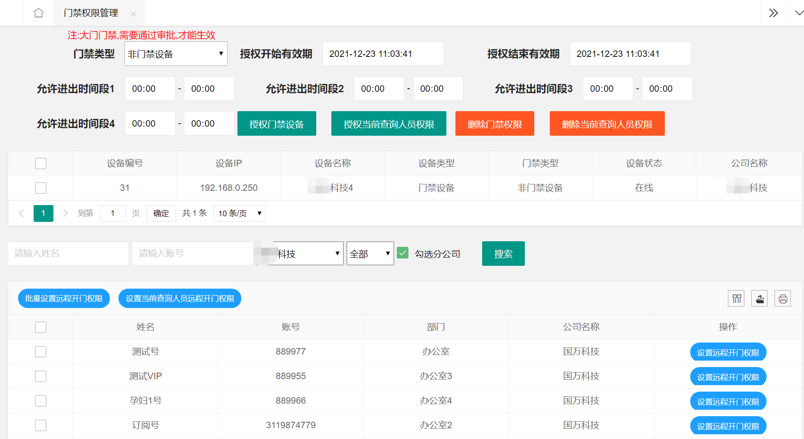Click the dropdown chevron at the top right corner
Viewport: 804px width, 439px height.
point(800,13)
